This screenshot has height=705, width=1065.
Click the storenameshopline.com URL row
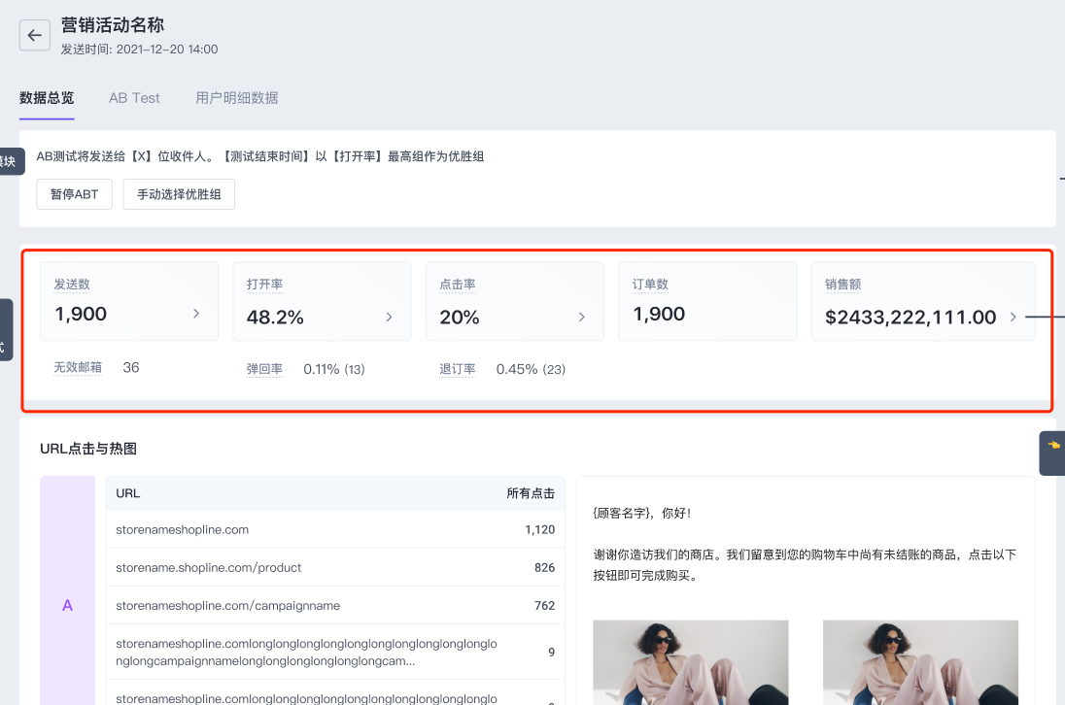coord(182,530)
